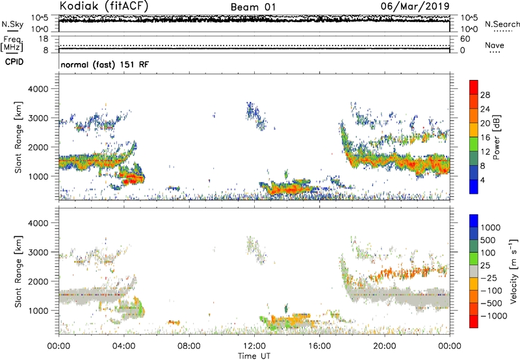Viewport: 520px width, 360px height.
Task: Click the velocity panel 'Slant Range [km]' label
Action: 18,272
